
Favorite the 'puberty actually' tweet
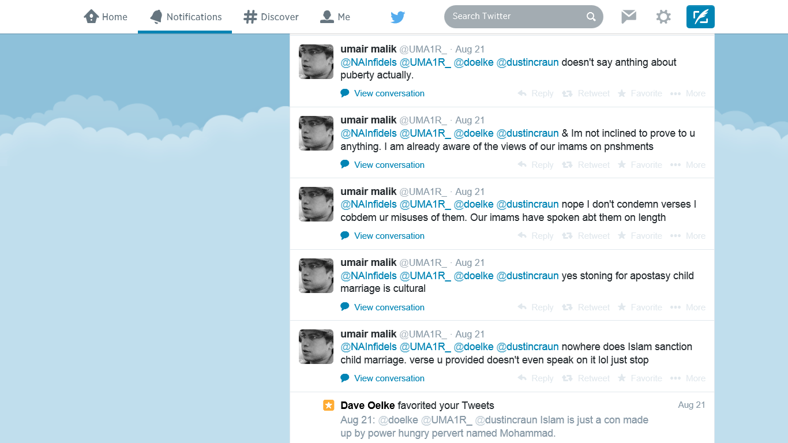[640, 93]
